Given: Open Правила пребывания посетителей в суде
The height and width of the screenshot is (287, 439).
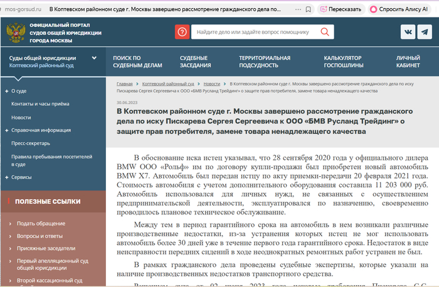Looking at the screenshot, I should [x=51, y=160].
